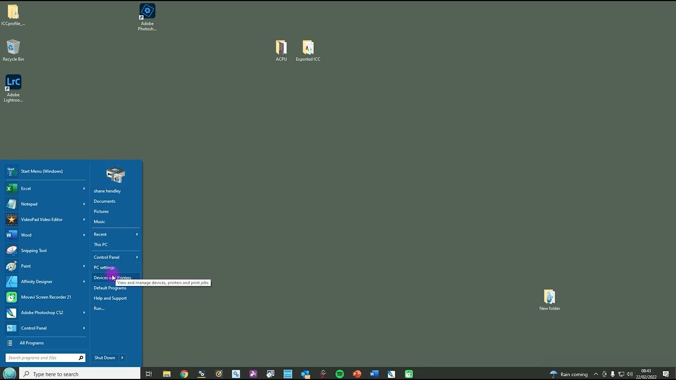Expand the Affinity Designer submenu arrow

(84, 281)
